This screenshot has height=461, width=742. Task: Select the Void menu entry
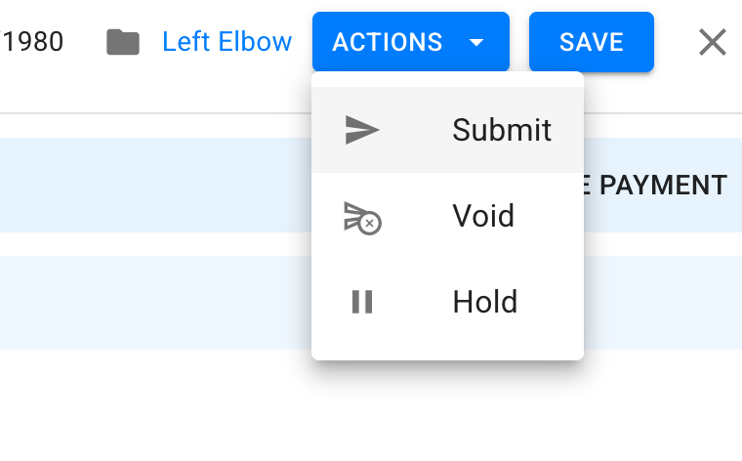[448, 216]
